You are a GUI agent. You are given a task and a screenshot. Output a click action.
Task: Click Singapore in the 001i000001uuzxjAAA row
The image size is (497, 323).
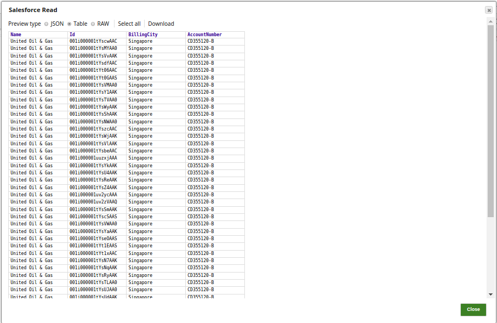(140, 158)
